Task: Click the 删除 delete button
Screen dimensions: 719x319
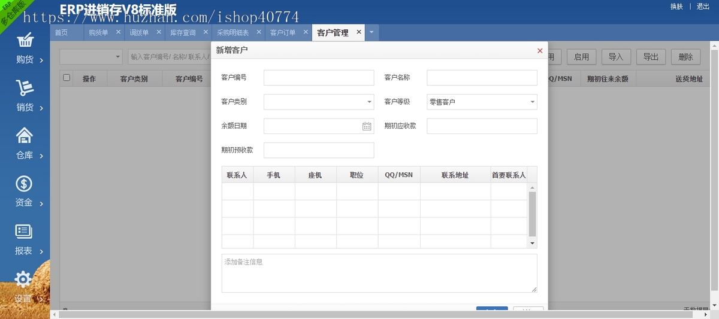Action: tap(685, 57)
